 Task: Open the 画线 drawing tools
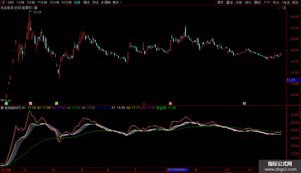(x=257, y=2)
